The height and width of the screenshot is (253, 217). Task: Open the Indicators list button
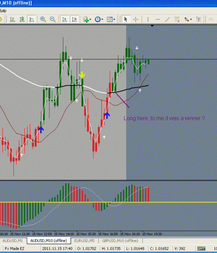click(x=86, y=19)
